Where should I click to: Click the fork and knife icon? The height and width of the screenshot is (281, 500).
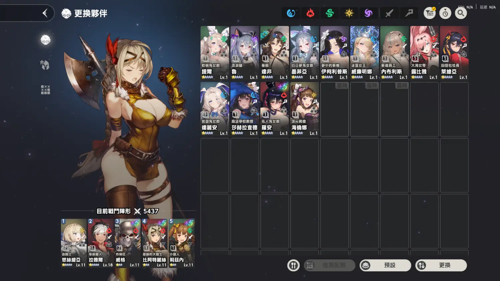tap(293, 265)
